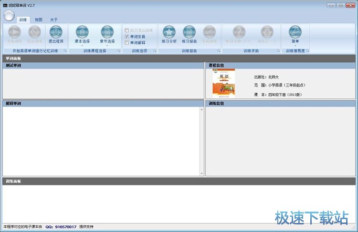This screenshot has width=358, height=232.
Task: Expand the 训练难易度 group launcher
Action: (x=307, y=51)
